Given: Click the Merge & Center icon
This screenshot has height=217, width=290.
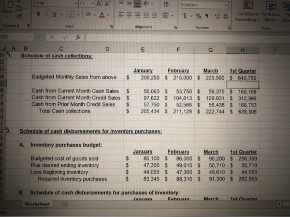Looking at the screenshot, I should coord(165,16).
